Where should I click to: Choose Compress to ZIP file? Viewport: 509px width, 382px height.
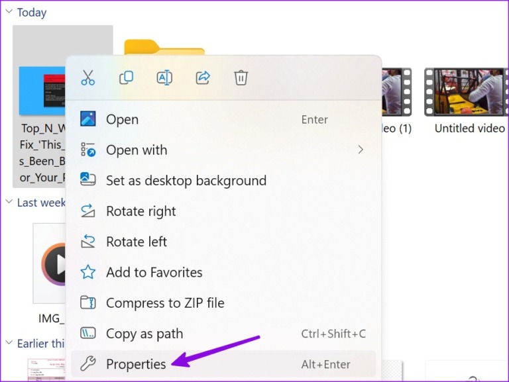click(x=165, y=303)
